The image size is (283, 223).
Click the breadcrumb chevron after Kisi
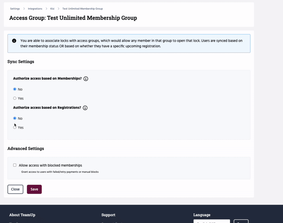[59, 9]
